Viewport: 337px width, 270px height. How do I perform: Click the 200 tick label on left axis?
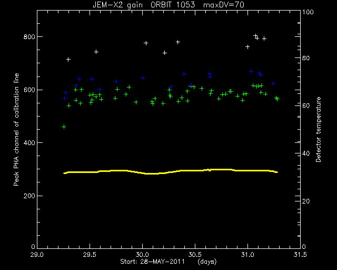click(29, 196)
